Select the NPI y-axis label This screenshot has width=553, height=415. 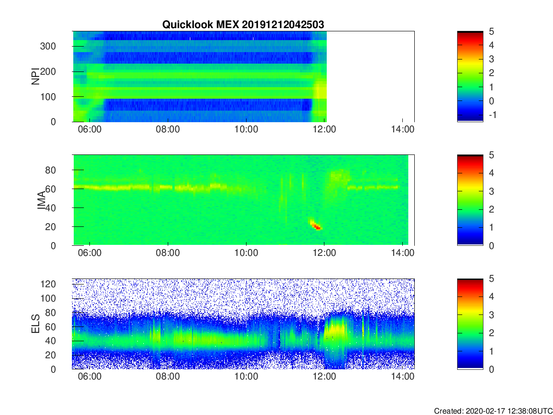(x=35, y=76)
